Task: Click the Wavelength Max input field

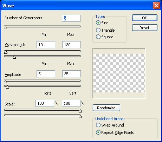Action: pyautogui.click(x=71, y=45)
